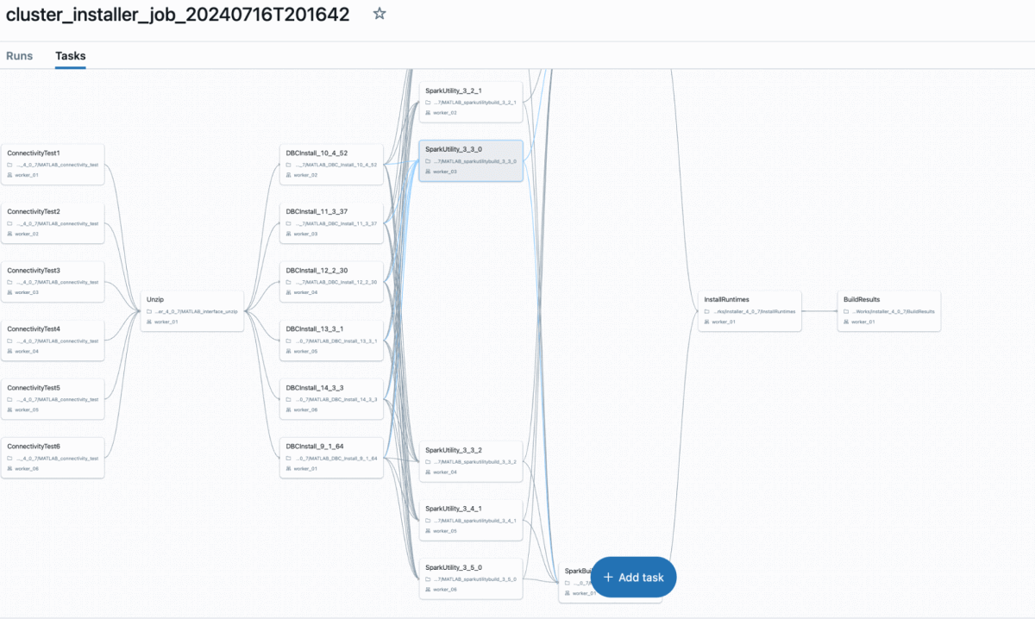1035x619 pixels.
Task: Select the Tasks tab
Action: pos(70,56)
